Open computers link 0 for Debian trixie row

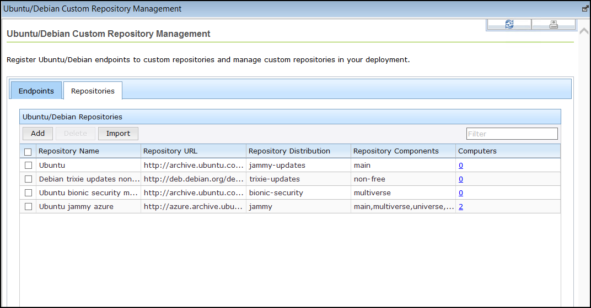(x=460, y=179)
